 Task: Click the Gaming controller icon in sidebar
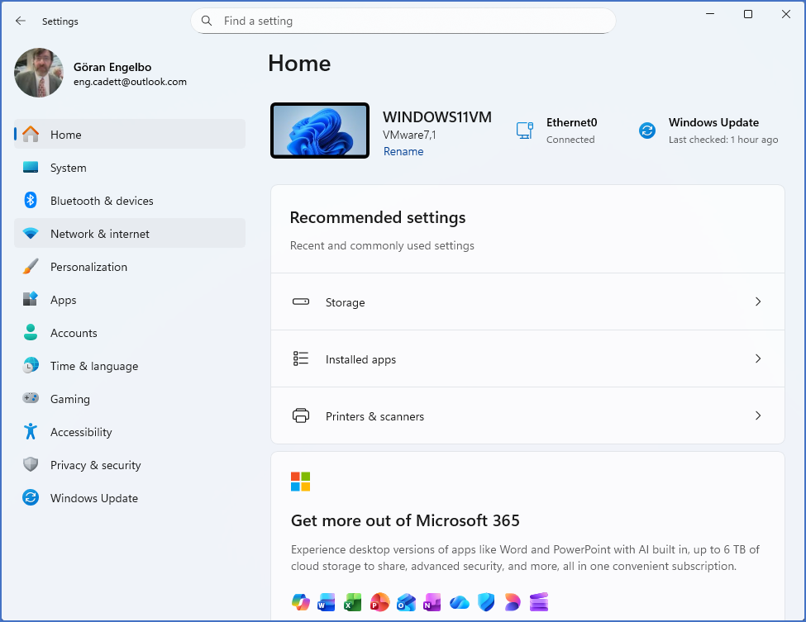point(31,399)
